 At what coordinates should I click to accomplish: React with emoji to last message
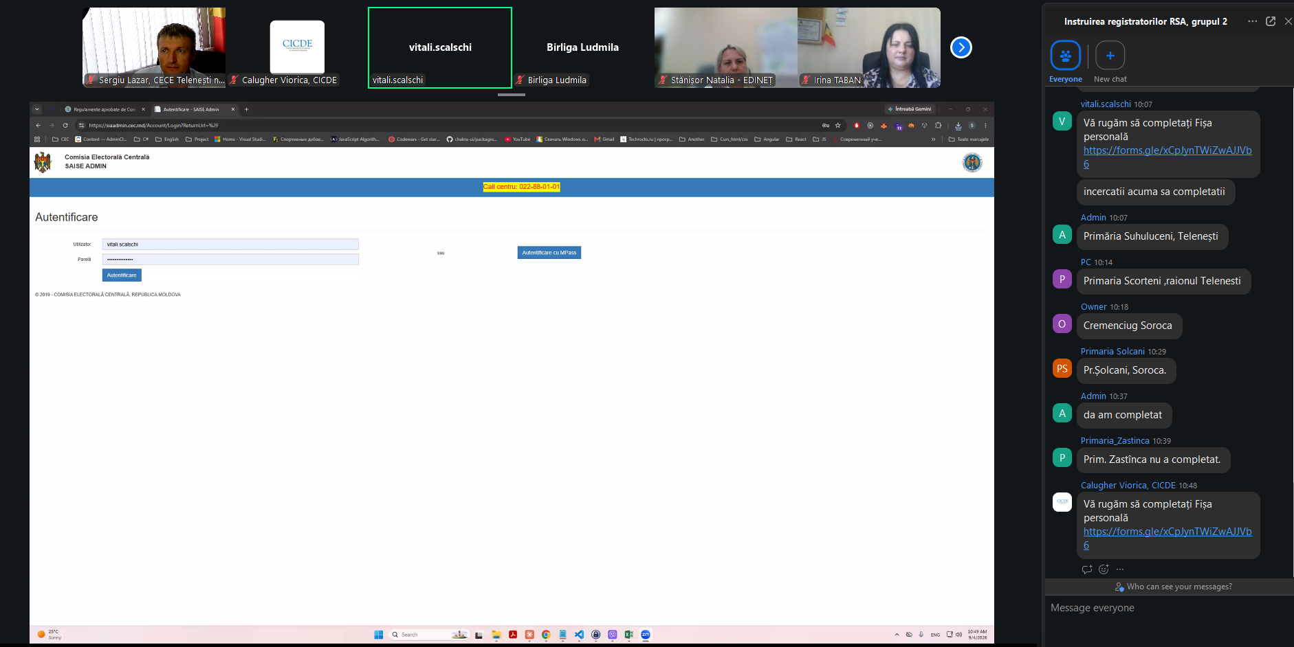(1104, 569)
